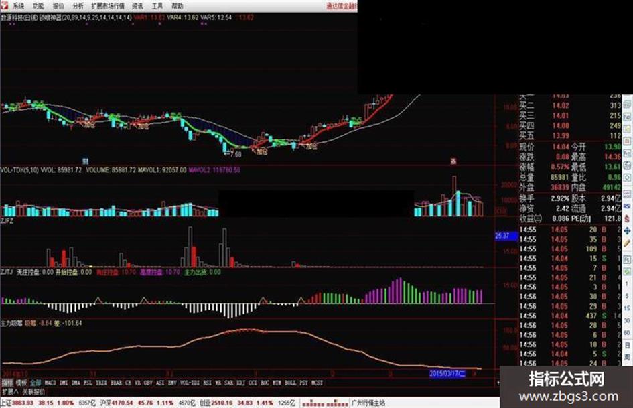
Task: Switch to the KDJ indicator
Action: click(241, 383)
